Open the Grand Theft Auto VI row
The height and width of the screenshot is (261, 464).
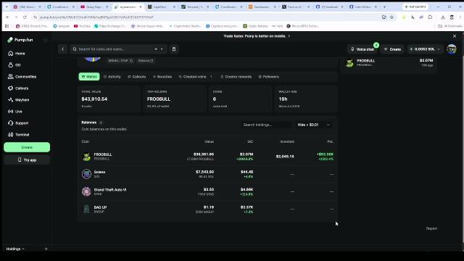pos(207,191)
